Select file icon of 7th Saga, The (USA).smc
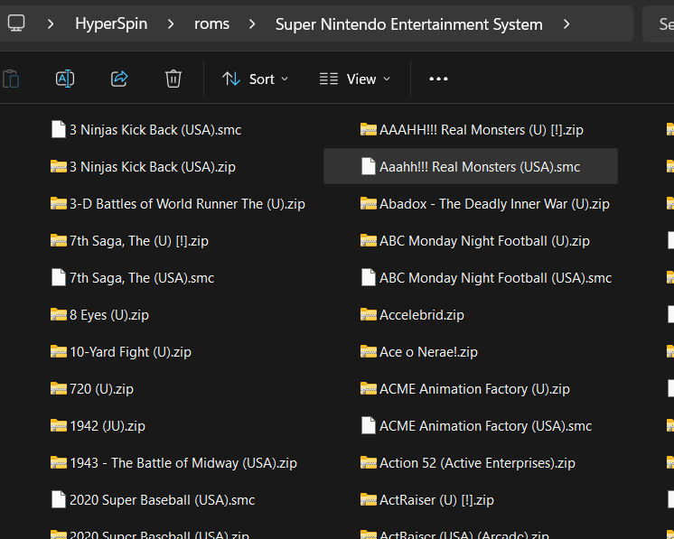 tap(59, 277)
